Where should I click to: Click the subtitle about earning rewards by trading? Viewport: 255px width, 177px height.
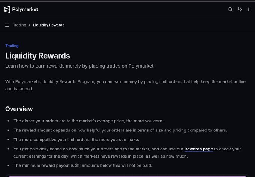click(79, 66)
